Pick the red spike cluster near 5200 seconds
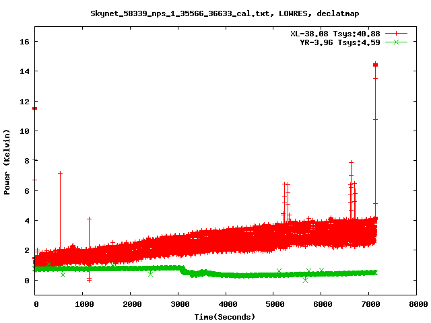Viewport: 431px width, 323px height. (x=285, y=184)
